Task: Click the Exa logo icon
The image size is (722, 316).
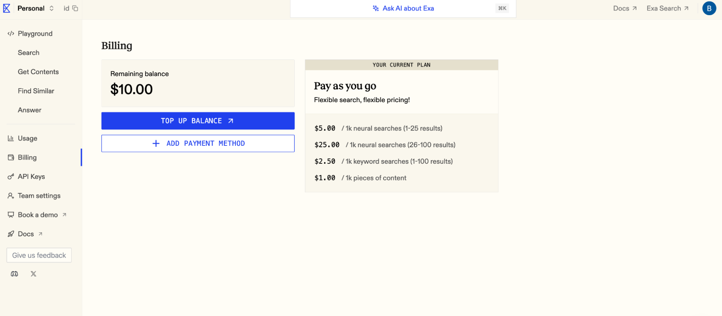Action: tap(7, 8)
